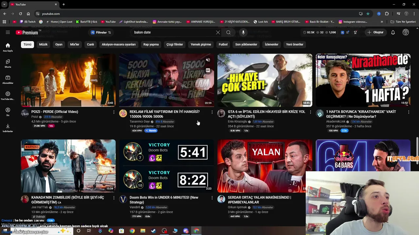This screenshot has width=419, height=235.
Task: Open more options for REKLAM FİLMİ YAPTIRDIM video
Action: (x=212, y=112)
